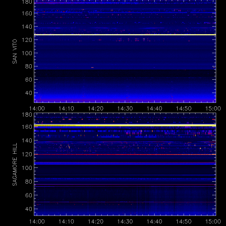Click the 100 tick label on the San Vito plot
This screenshot has width=226, height=226.
click(x=27, y=53)
